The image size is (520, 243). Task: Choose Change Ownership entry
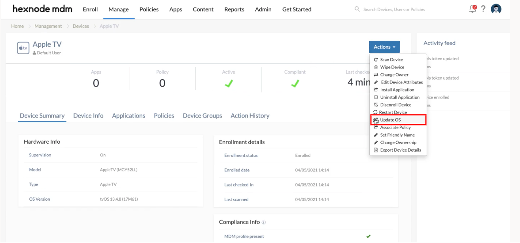click(398, 142)
